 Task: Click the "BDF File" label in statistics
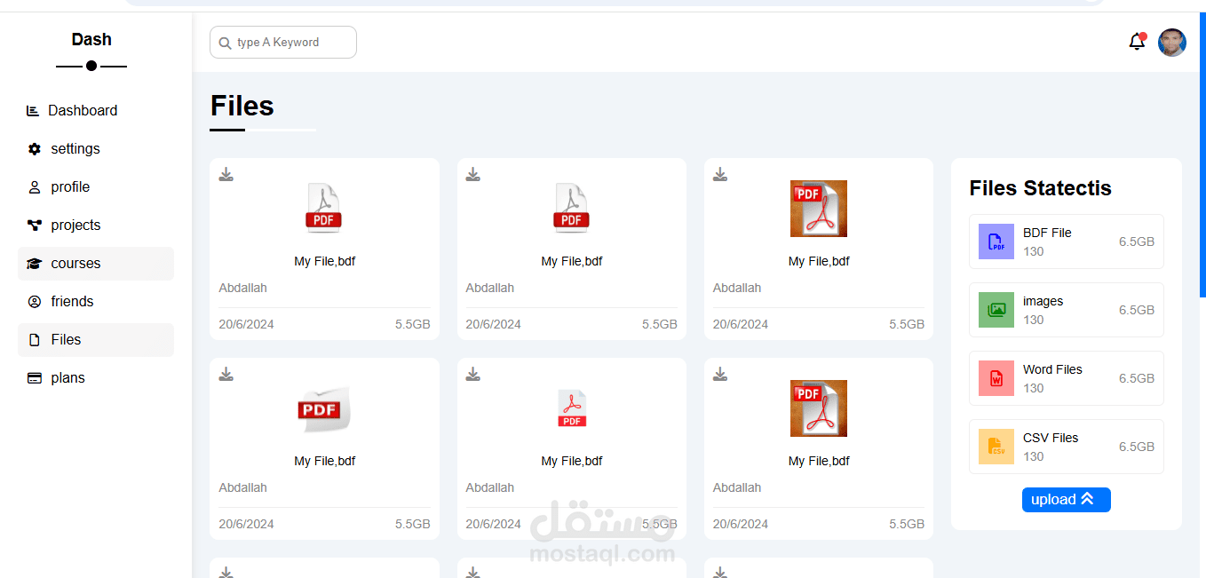(1047, 233)
